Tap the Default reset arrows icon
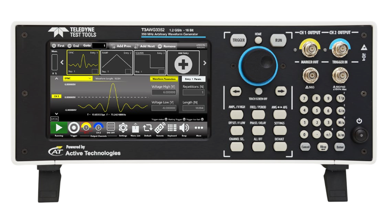This screenshot has height=213, width=389. click(x=147, y=128)
